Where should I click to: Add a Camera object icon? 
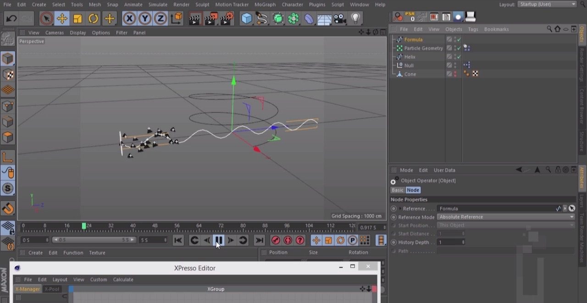coord(339,19)
